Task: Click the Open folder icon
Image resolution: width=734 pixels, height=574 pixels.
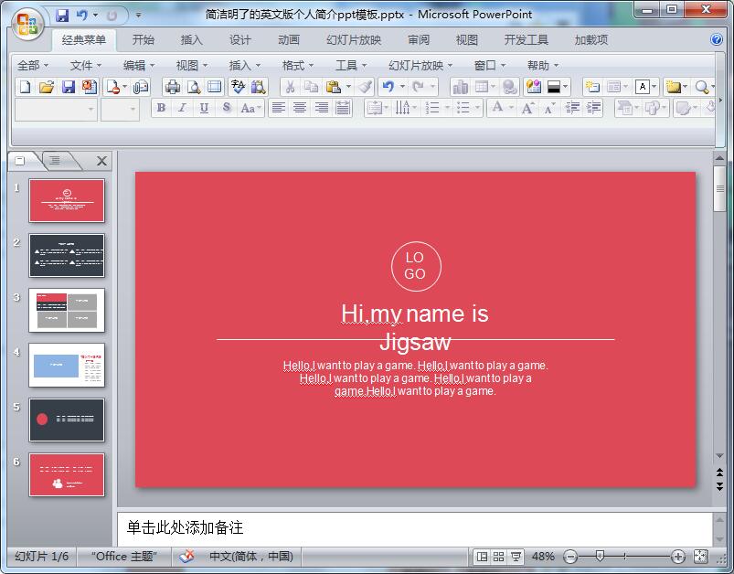Action: coord(46,87)
